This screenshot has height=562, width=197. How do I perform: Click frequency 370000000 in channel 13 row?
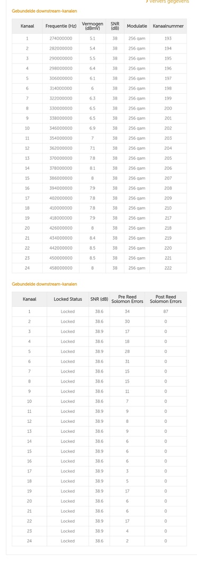[61, 158]
